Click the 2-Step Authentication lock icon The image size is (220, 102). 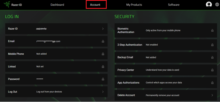[212, 45]
